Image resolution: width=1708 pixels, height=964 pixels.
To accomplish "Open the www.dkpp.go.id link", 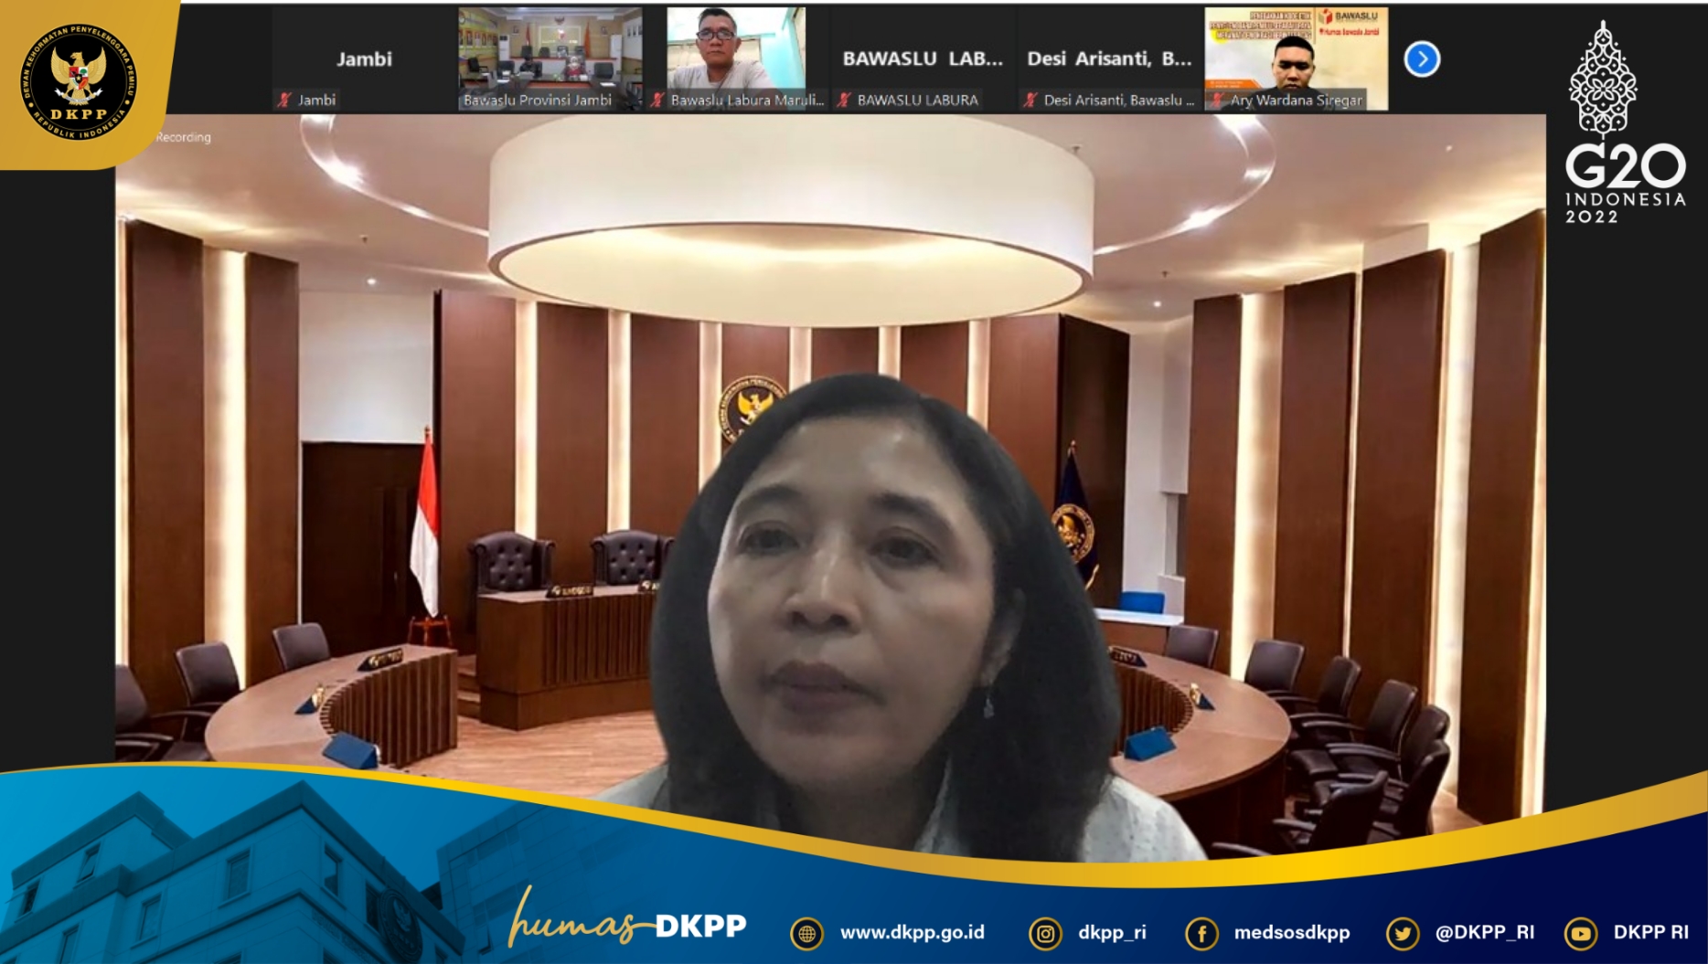I will point(912,933).
